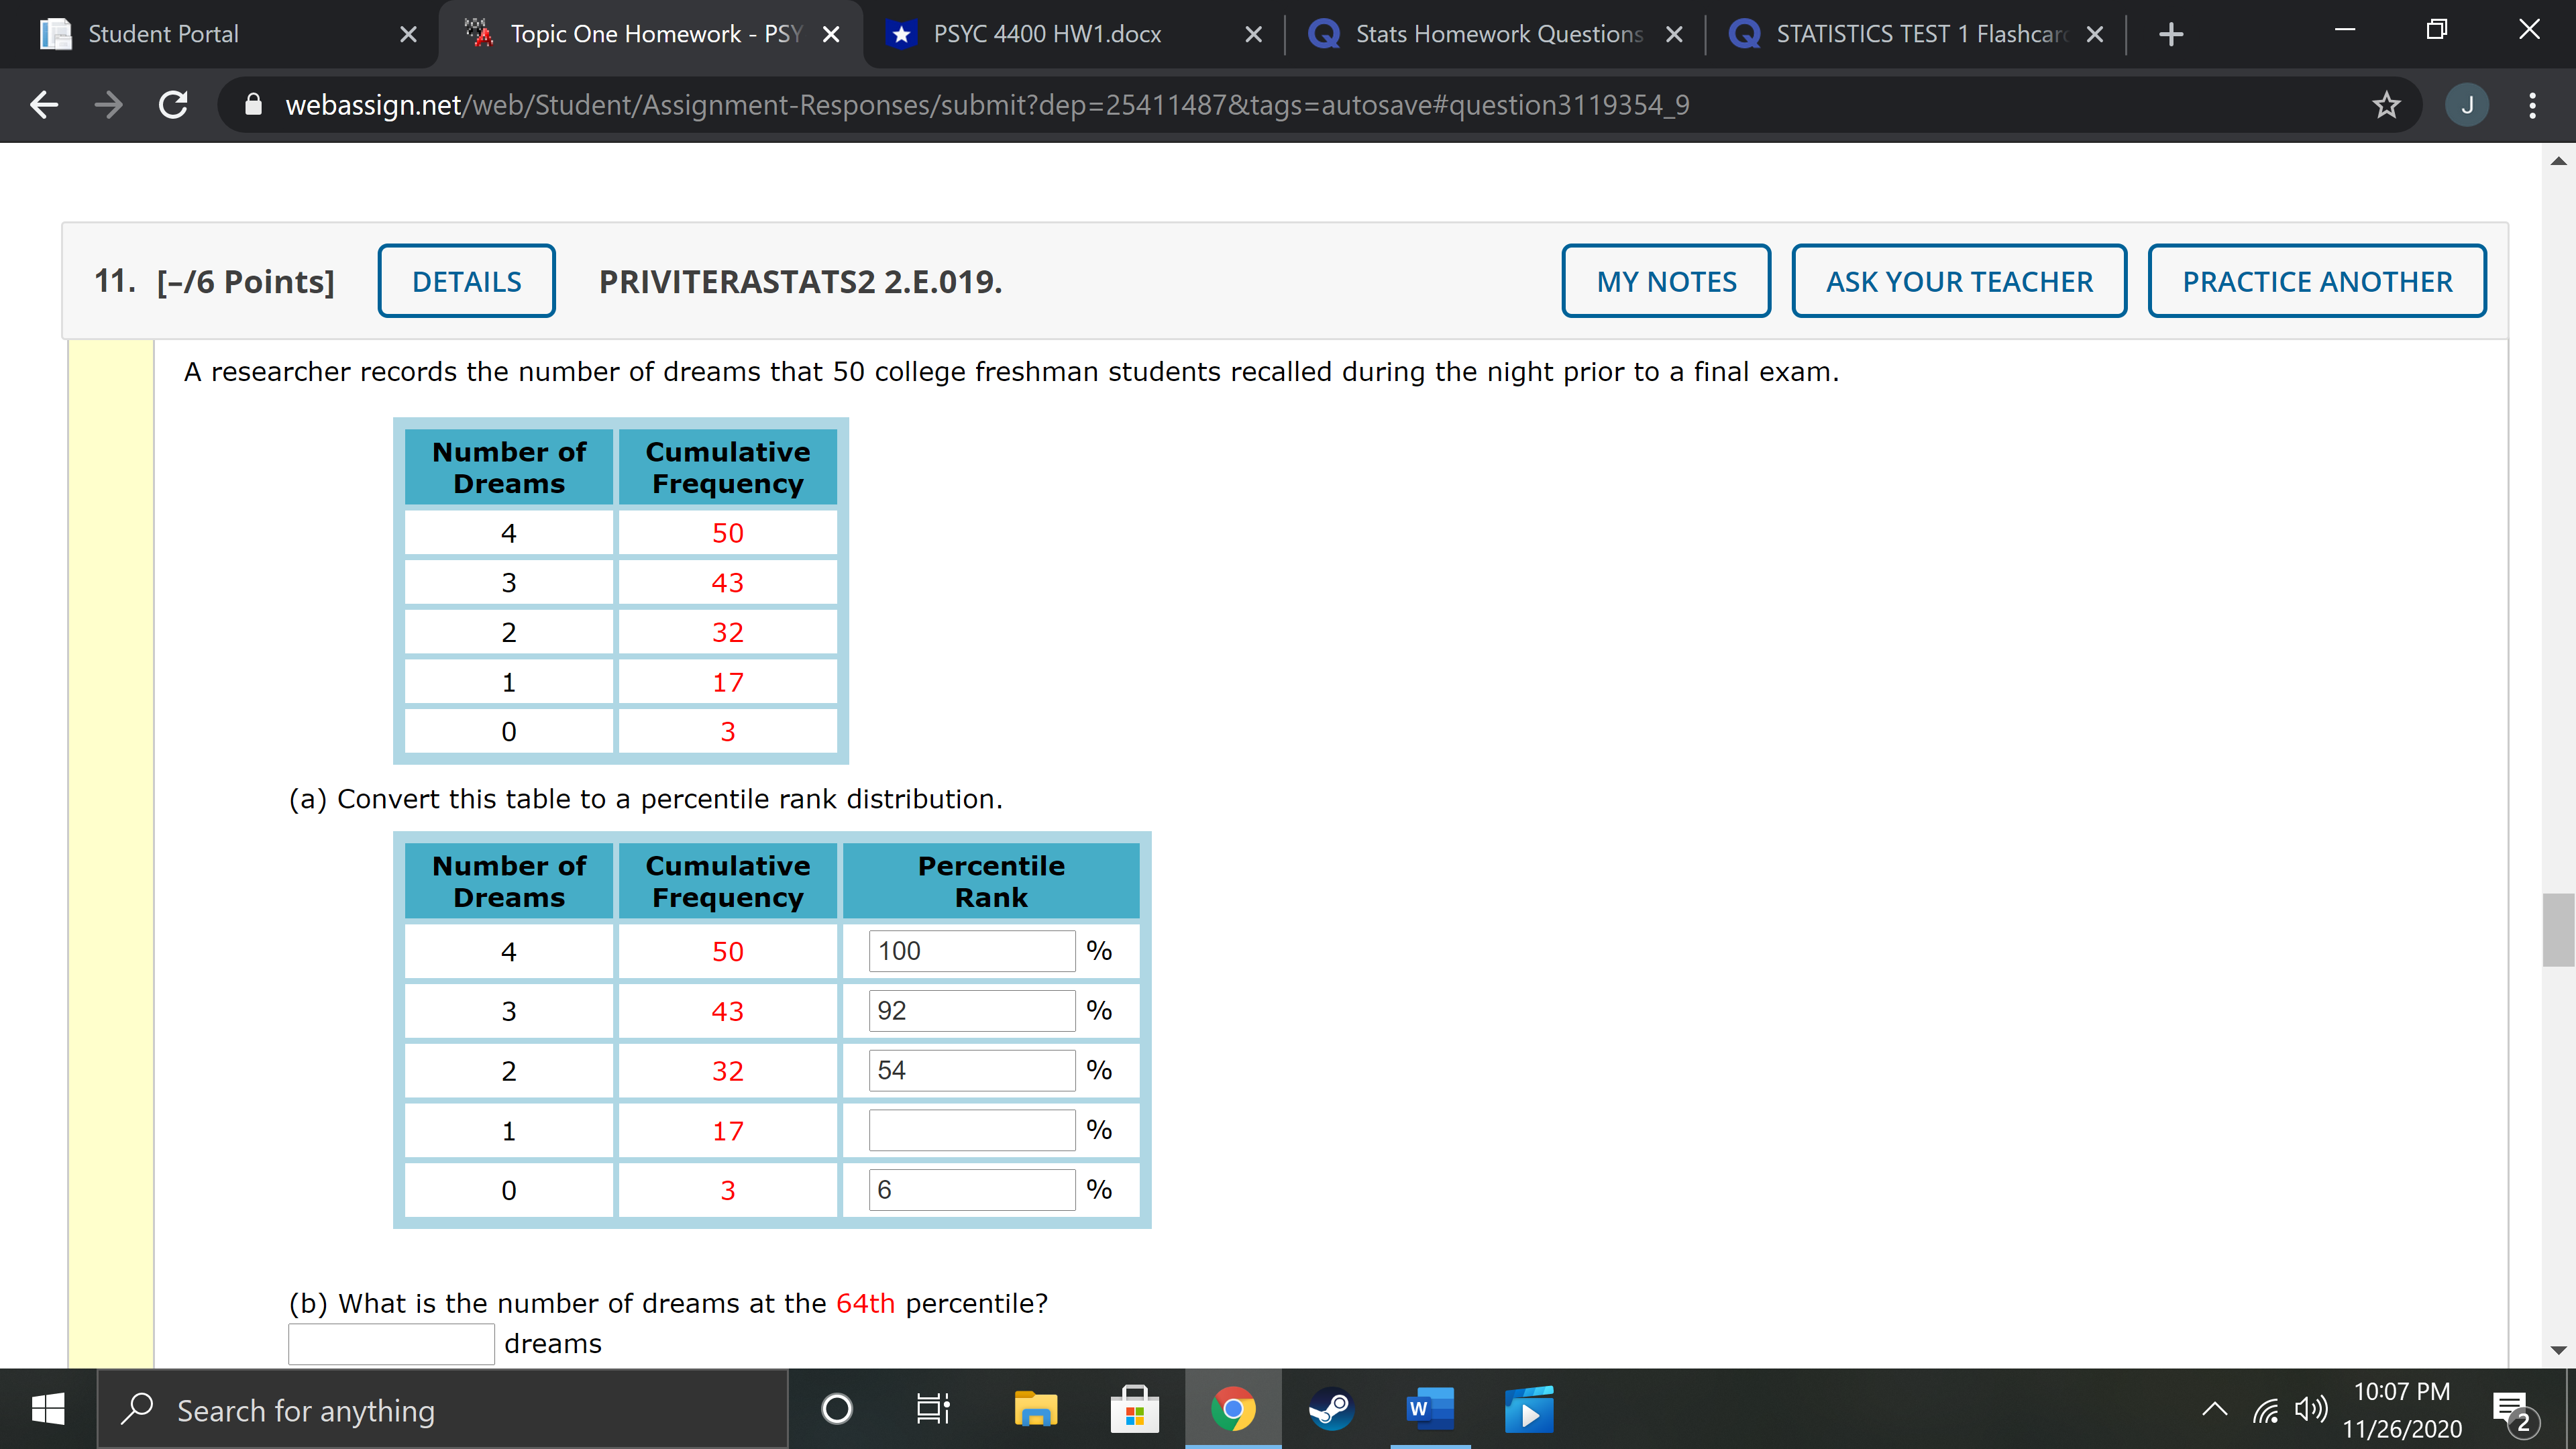Open Steam from the taskbar

[1331, 1409]
